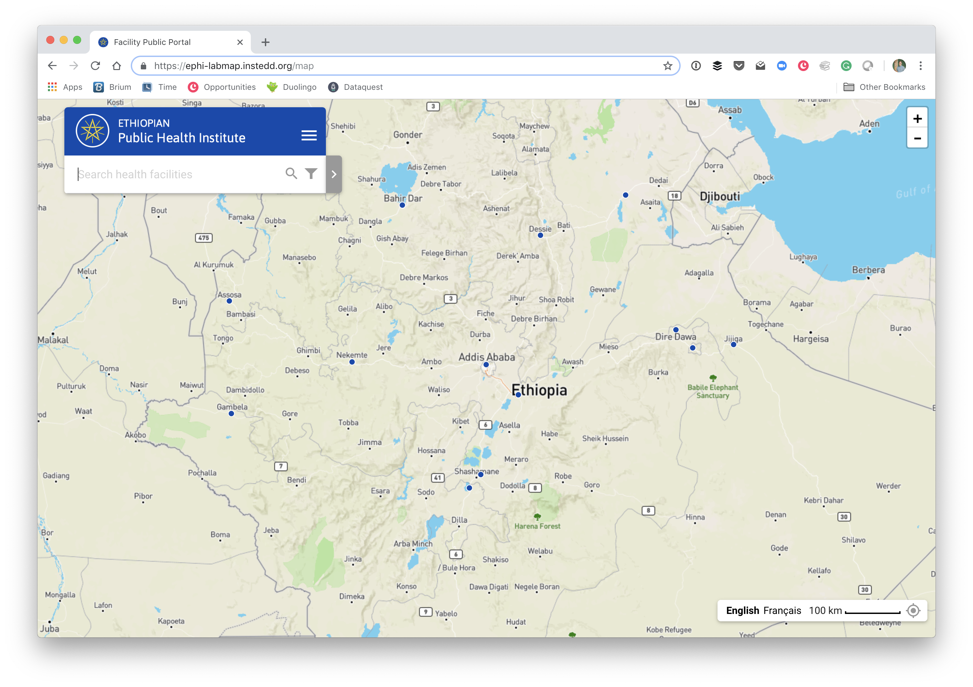The height and width of the screenshot is (687, 973).
Task: Zoom in the map with plus button
Action: pyautogui.click(x=917, y=119)
